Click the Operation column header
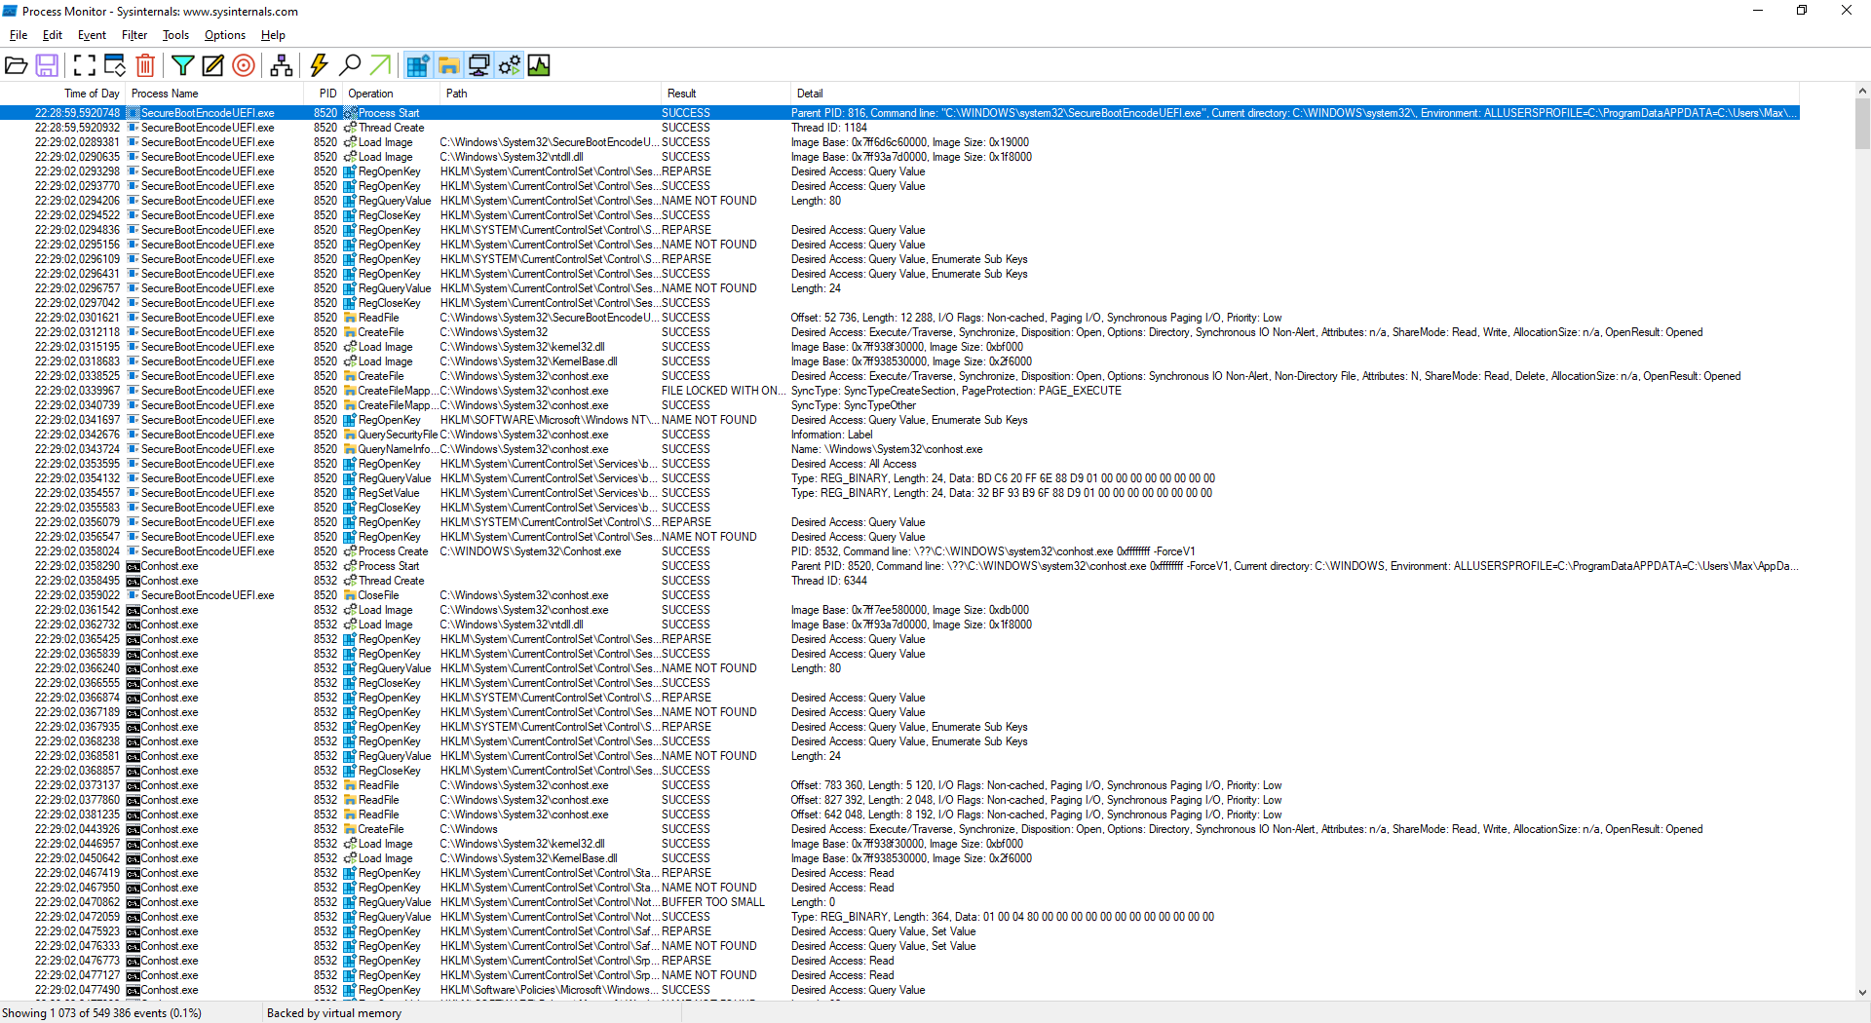This screenshot has height=1023, width=1871. (x=391, y=94)
